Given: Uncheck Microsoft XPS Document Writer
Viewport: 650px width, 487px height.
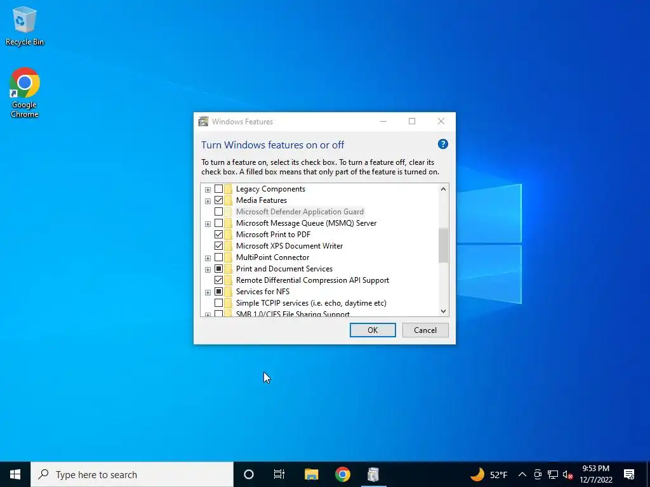Looking at the screenshot, I should (218, 246).
